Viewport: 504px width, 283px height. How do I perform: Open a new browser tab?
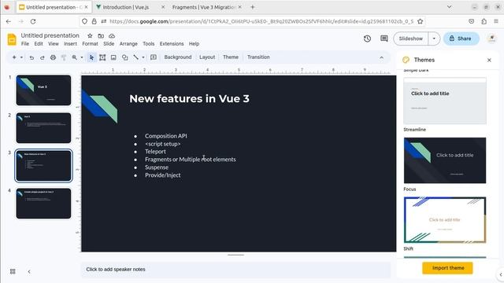click(253, 7)
